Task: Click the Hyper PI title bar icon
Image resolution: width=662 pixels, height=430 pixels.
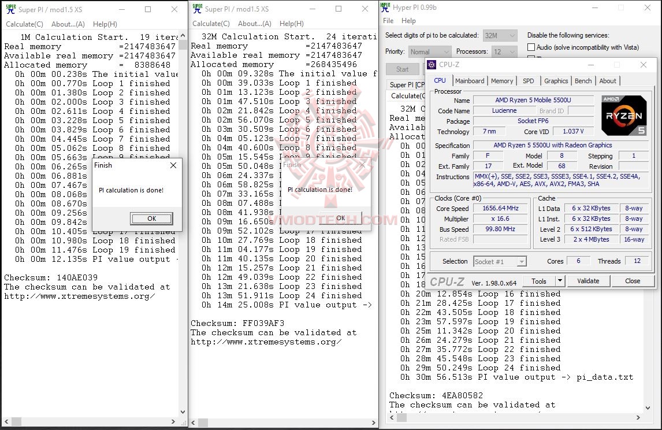Action: tap(385, 7)
